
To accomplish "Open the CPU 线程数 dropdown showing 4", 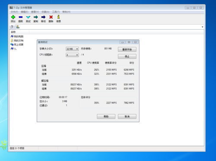I will pyautogui.click(x=72, y=55).
